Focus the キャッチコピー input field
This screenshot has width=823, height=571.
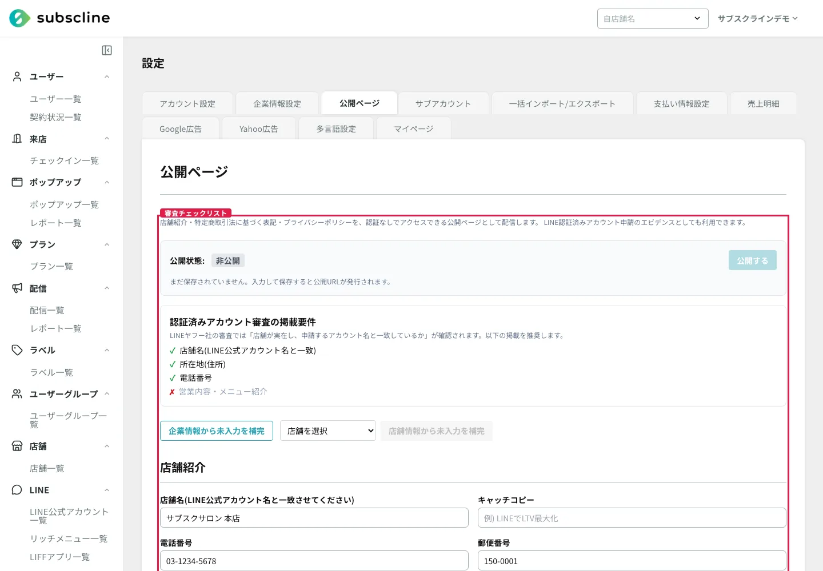click(x=632, y=518)
